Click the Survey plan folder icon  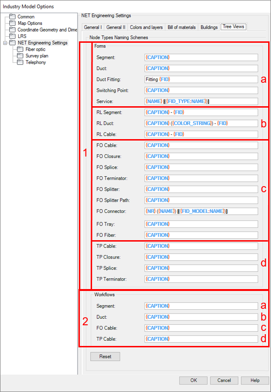(20, 56)
